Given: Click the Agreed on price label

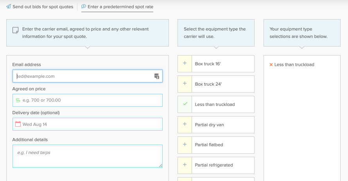Looking at the screenshot, I should point(29,89).
